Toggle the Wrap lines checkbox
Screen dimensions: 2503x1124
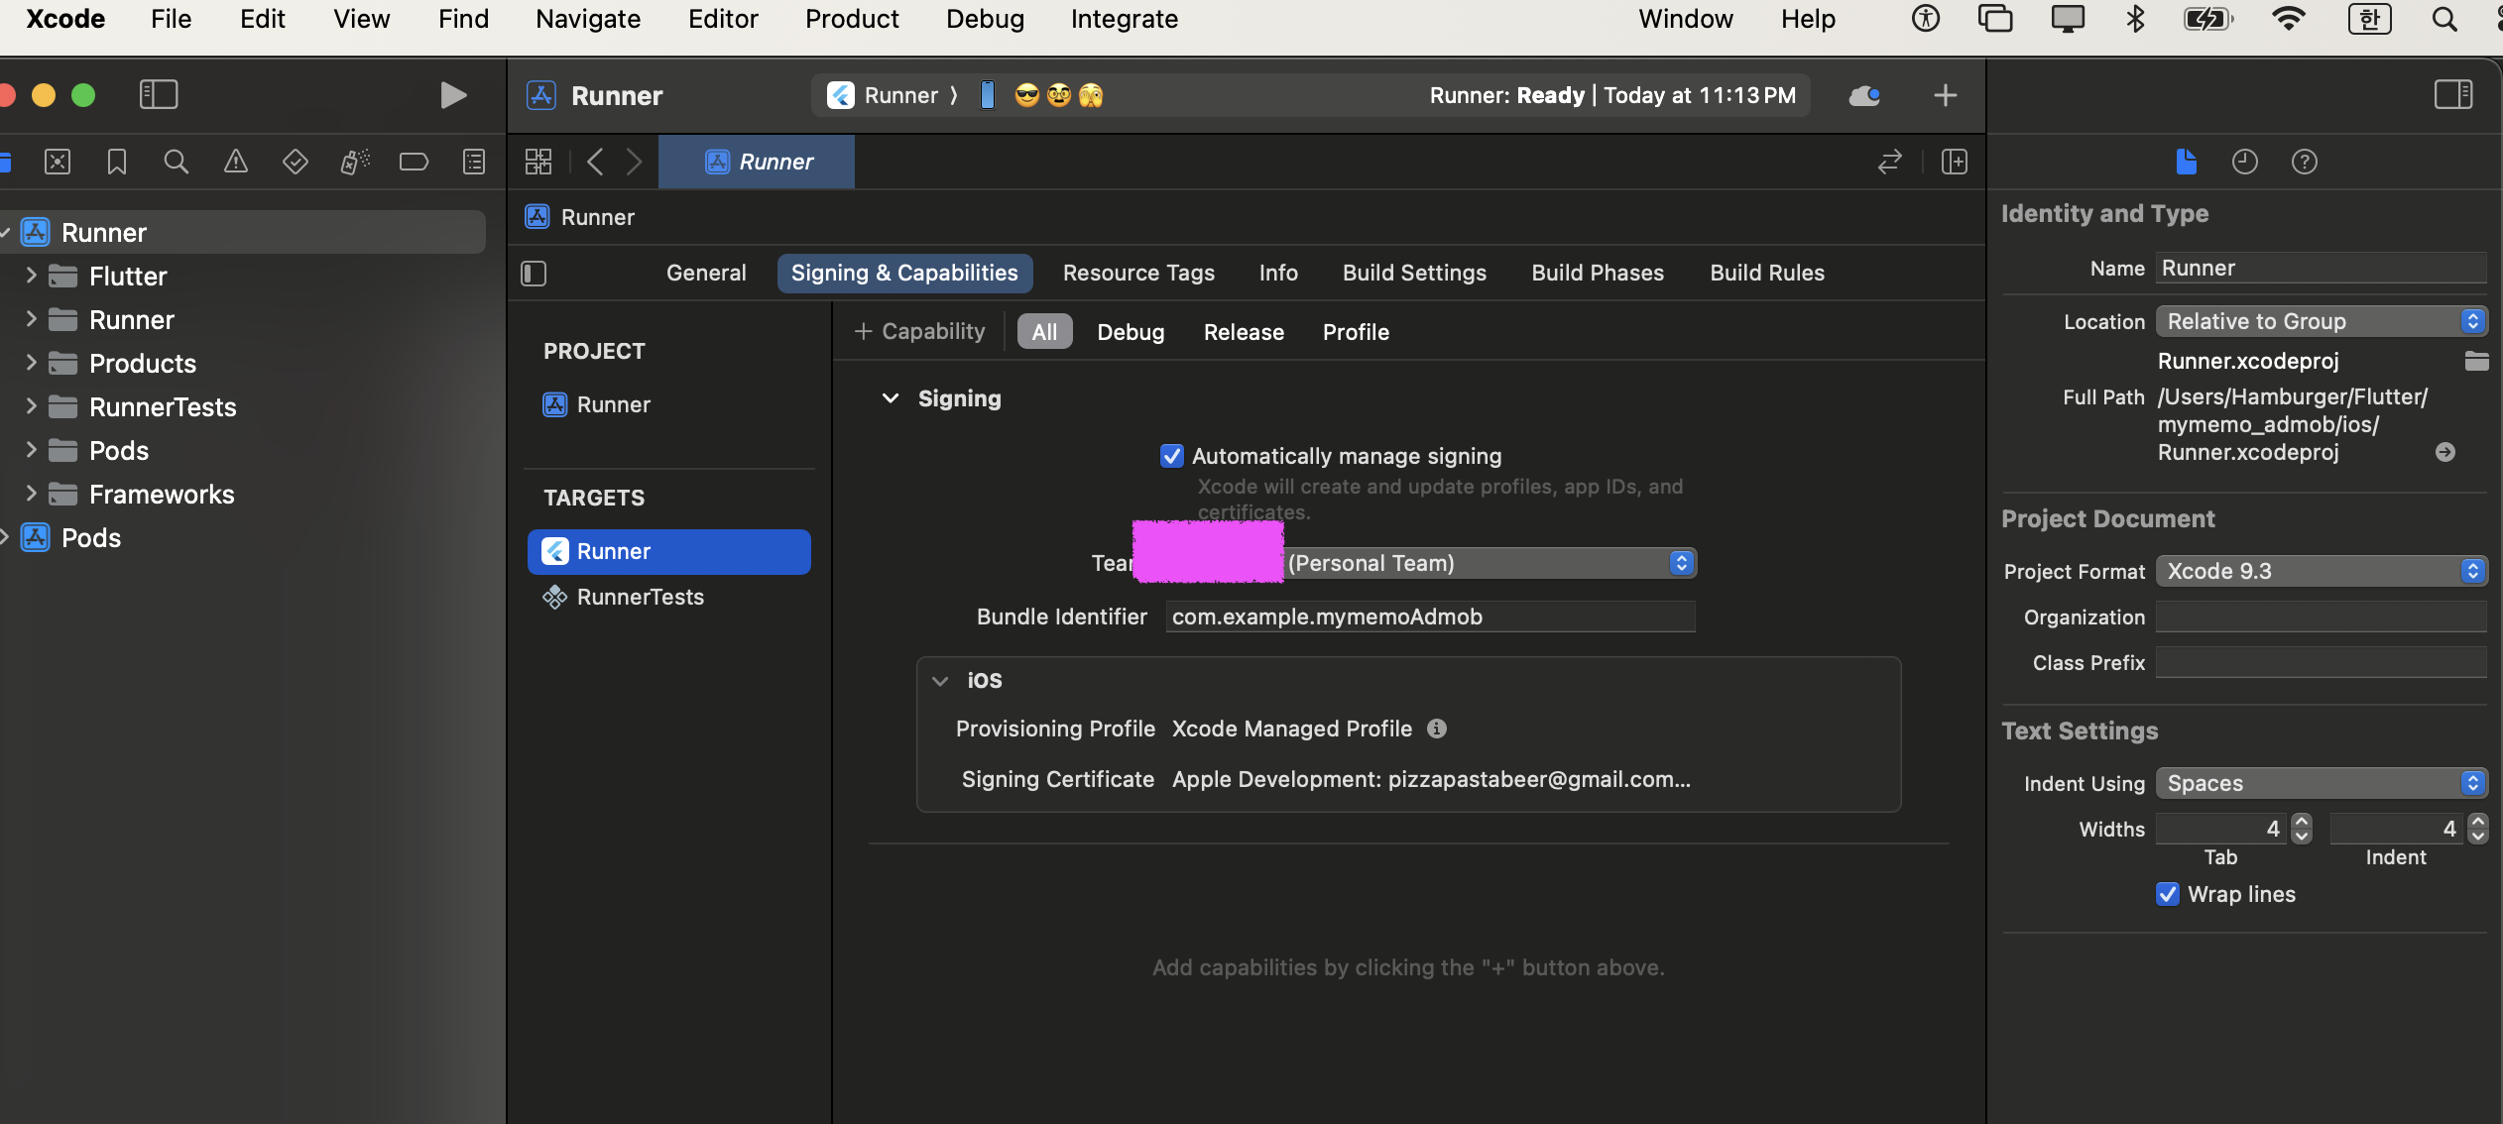(2168, 894)
